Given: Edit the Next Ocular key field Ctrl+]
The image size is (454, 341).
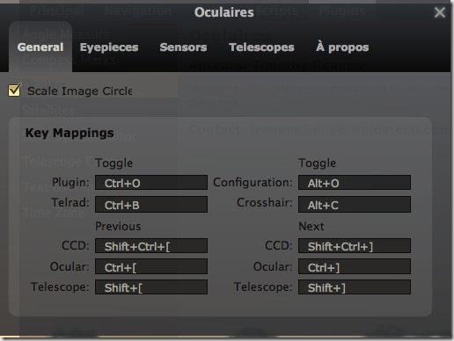Looking at the screenshot, I should tap(355, 266).
